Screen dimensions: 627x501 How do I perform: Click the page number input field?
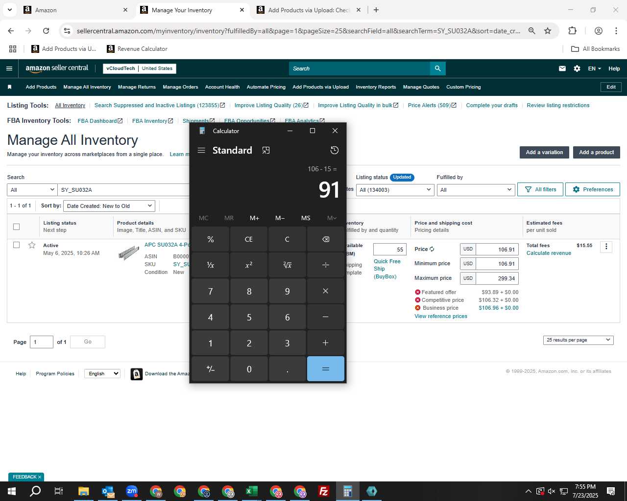[42, 342]
